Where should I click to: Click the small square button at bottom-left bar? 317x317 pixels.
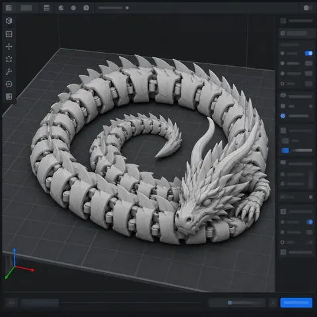pos(11,302)
